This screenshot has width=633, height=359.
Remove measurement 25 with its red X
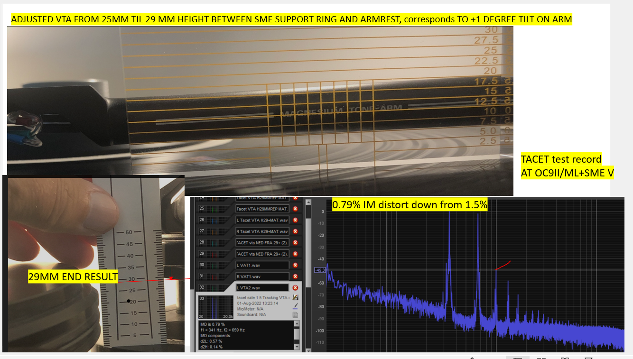coord(295,209)
